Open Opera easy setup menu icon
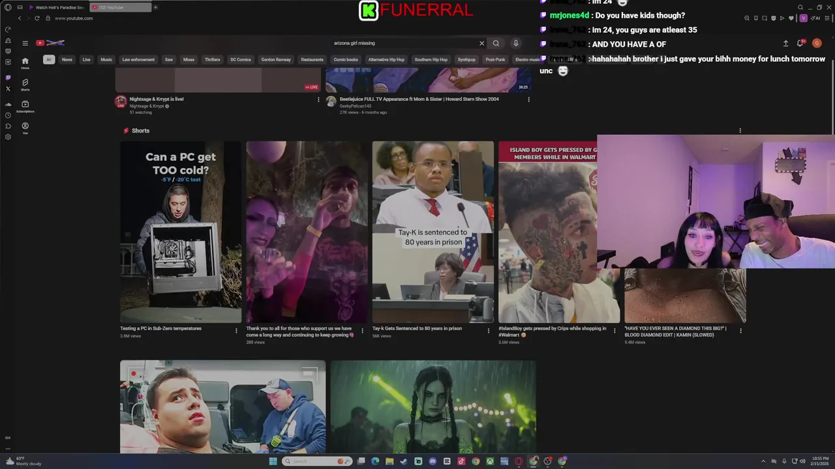The image size is (835, 469). [x=827, y=18]
